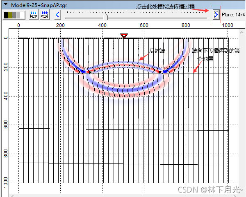
Task: Click the Model9-25+SnapAP.tgr title text
Action: click(39, 5)
